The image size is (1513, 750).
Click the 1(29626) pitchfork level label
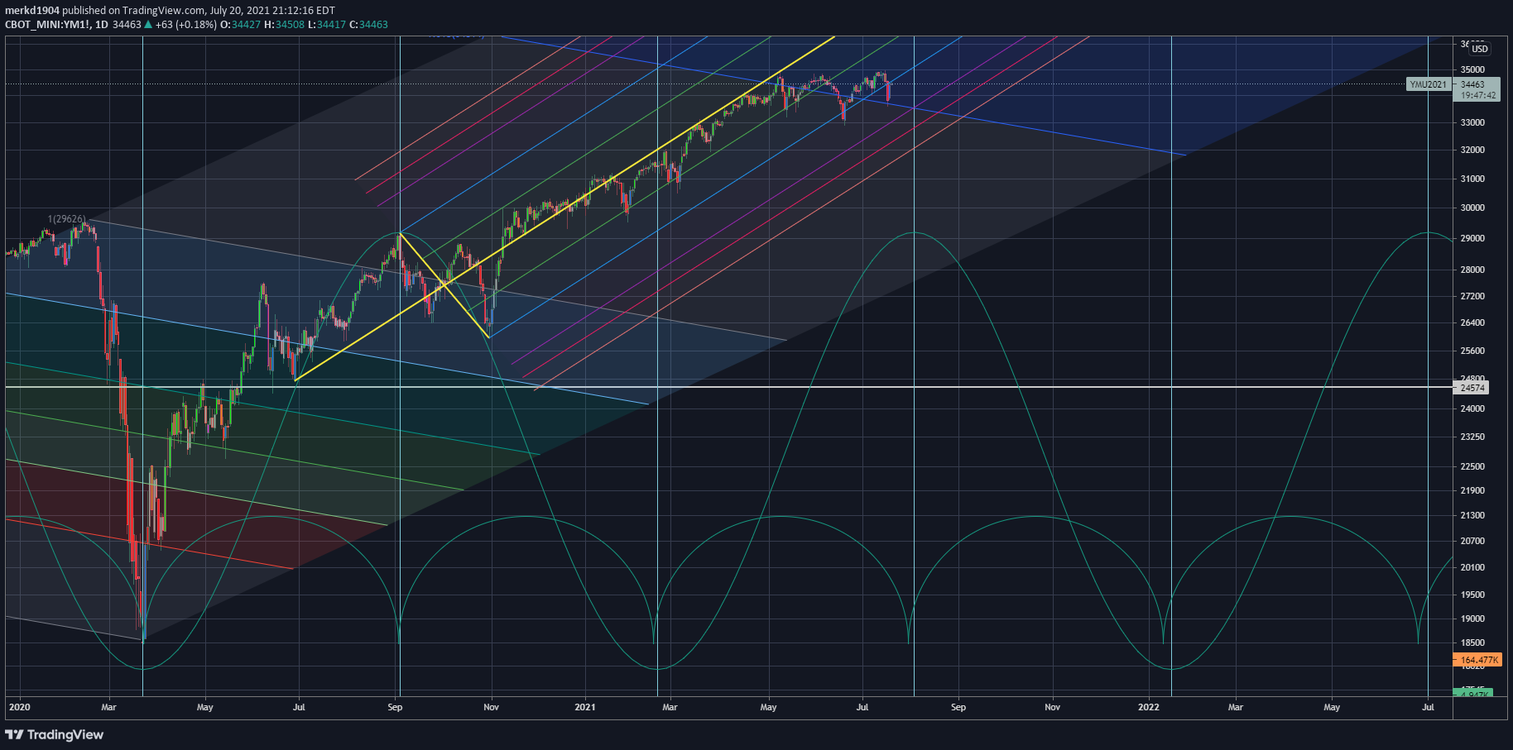[67, 219]
